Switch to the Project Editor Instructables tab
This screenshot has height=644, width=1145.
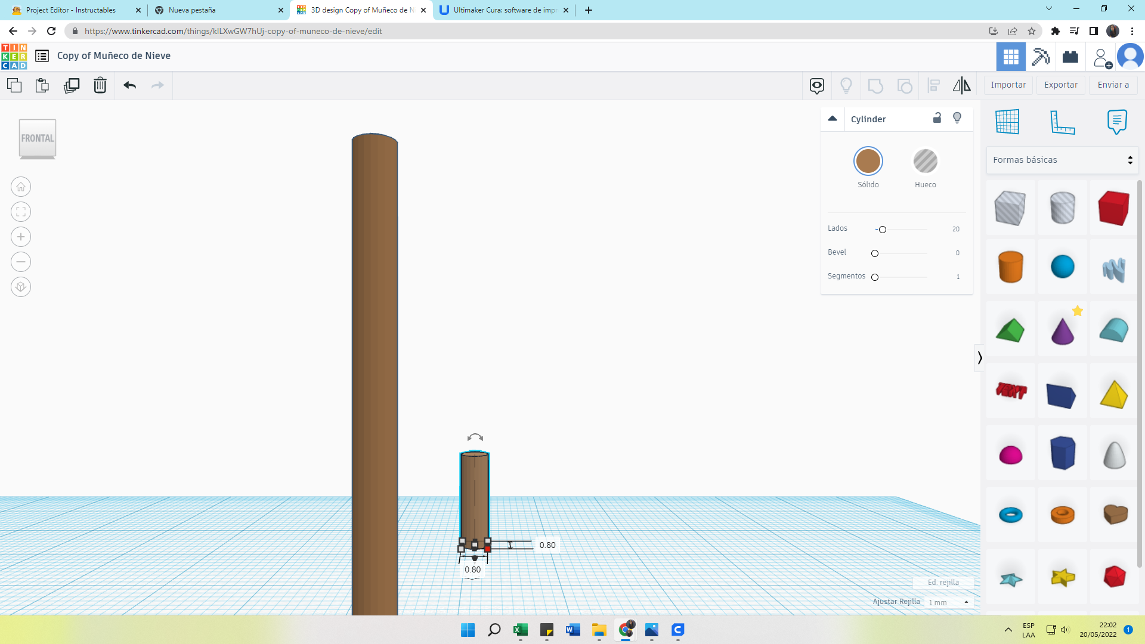[71, 10]
